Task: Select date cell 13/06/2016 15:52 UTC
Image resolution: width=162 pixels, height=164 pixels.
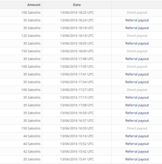Action: coord(77,144)
